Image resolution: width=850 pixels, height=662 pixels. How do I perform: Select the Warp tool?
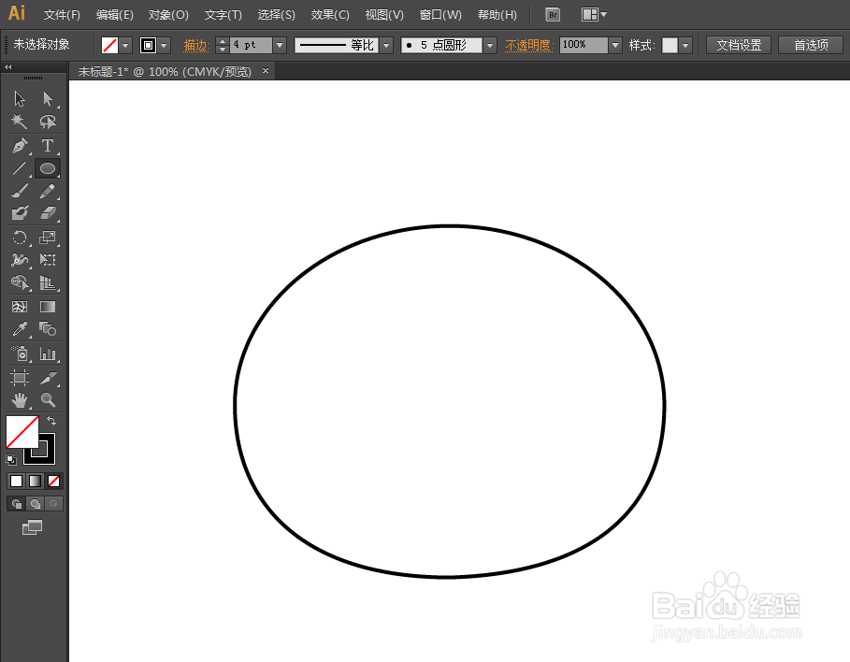click(x=20, y=260)
